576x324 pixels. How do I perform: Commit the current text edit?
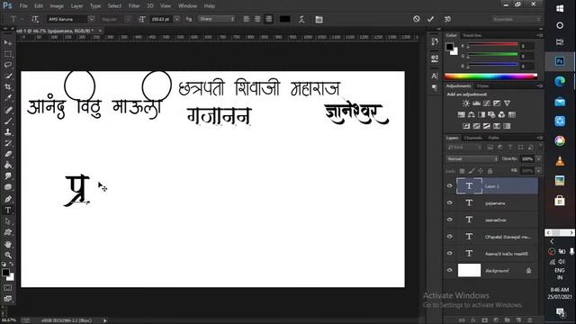click(430, 19)
